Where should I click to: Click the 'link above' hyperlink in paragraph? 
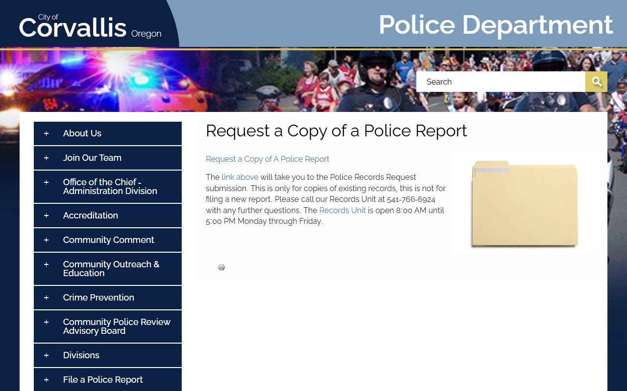pos(240,177)
